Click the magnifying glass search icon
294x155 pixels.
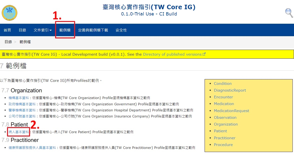(289, 12)
